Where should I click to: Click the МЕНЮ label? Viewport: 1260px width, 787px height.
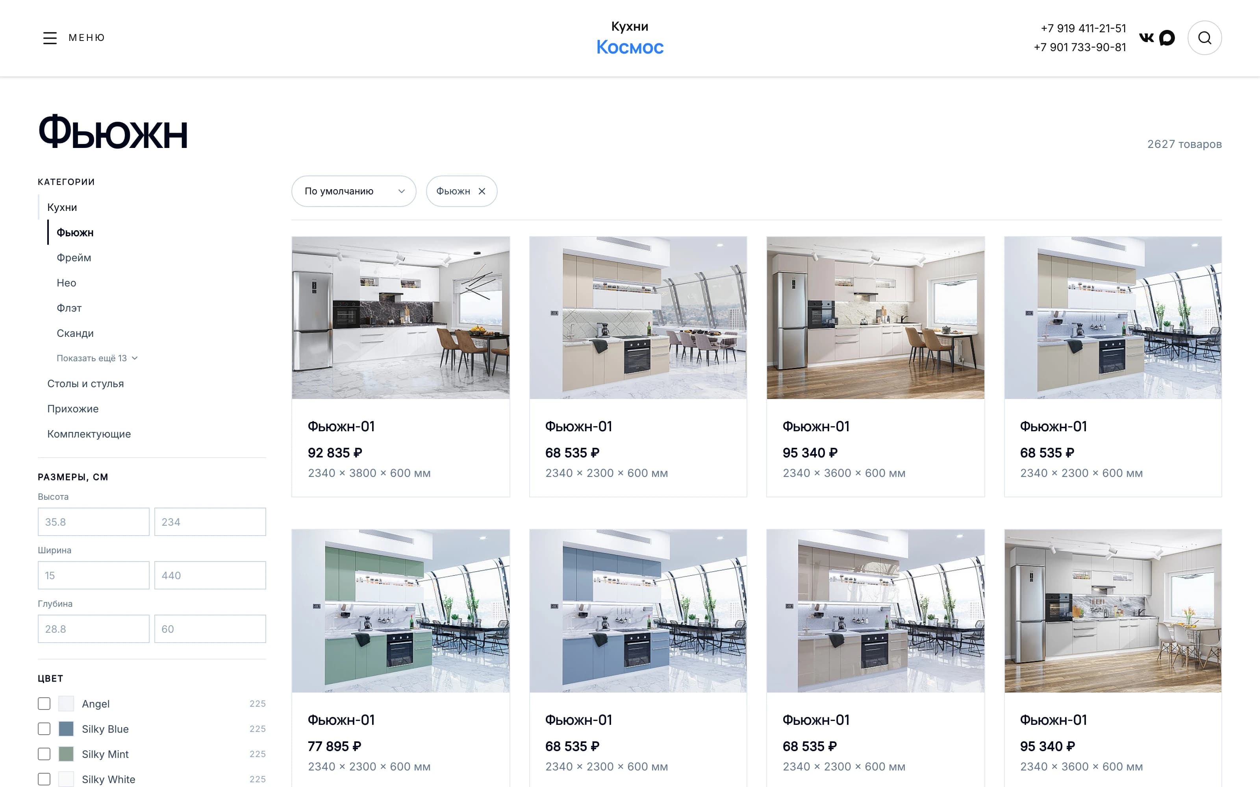pyautogui.click(x=87, y=37)
